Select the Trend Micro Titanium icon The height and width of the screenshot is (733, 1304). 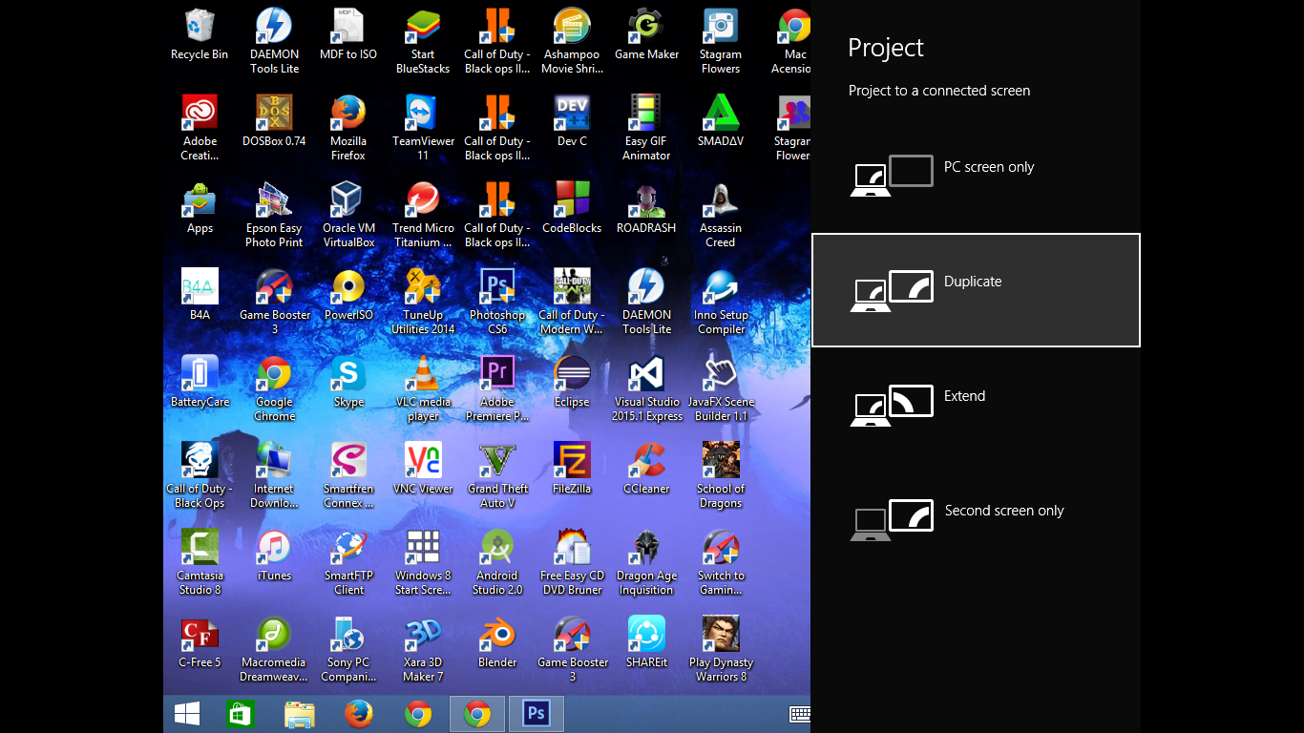[x=423, y=215]
